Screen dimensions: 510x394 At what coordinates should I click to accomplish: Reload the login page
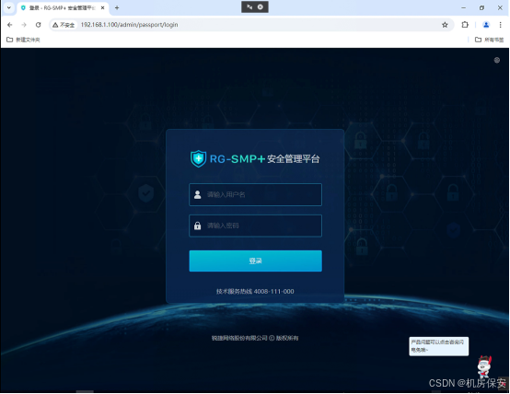pos(39,25)
